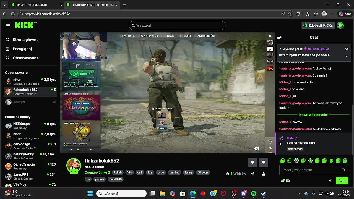Click twujstarypodpralkom in Co remis message
This screenshot has width=354, height=199.
click(295, 75)
